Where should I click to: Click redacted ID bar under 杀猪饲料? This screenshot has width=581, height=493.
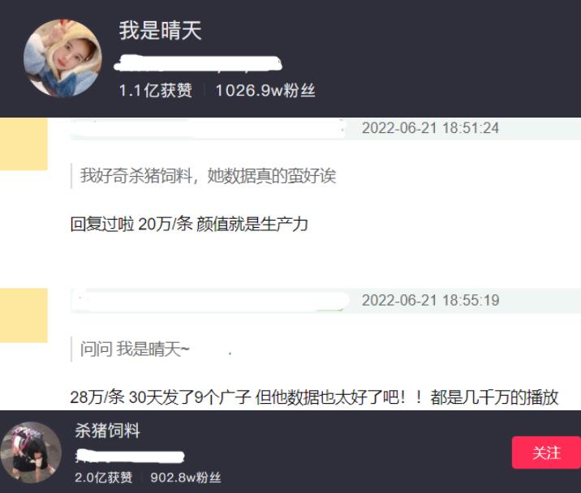pyautogui.click(x=130, y=457)
